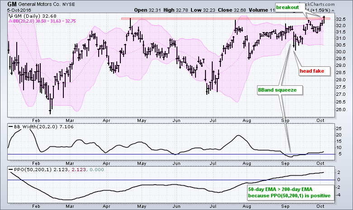Click the blue zero line in PPO panel
This screenshot has height=210, width=353.
pyautogui.click(x=171, y=180)
